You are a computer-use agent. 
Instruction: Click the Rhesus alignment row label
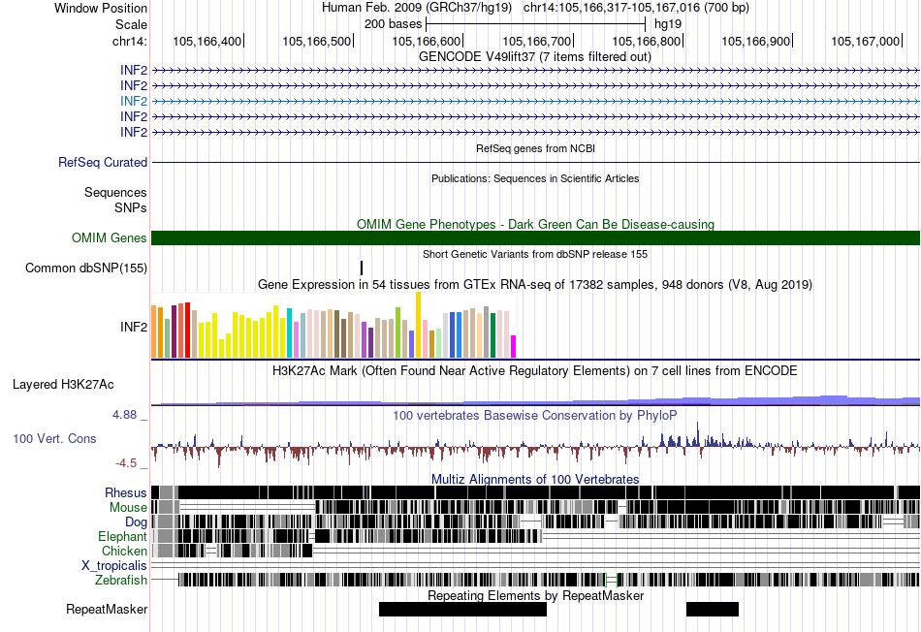[x=126, y=492]
